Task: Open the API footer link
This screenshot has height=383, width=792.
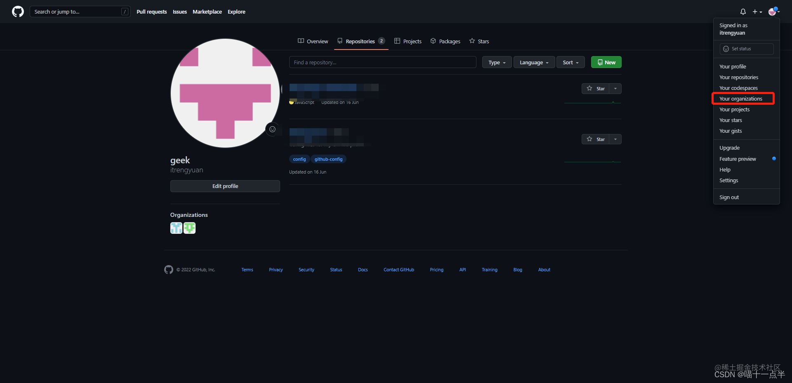Action: click(463, 270)
